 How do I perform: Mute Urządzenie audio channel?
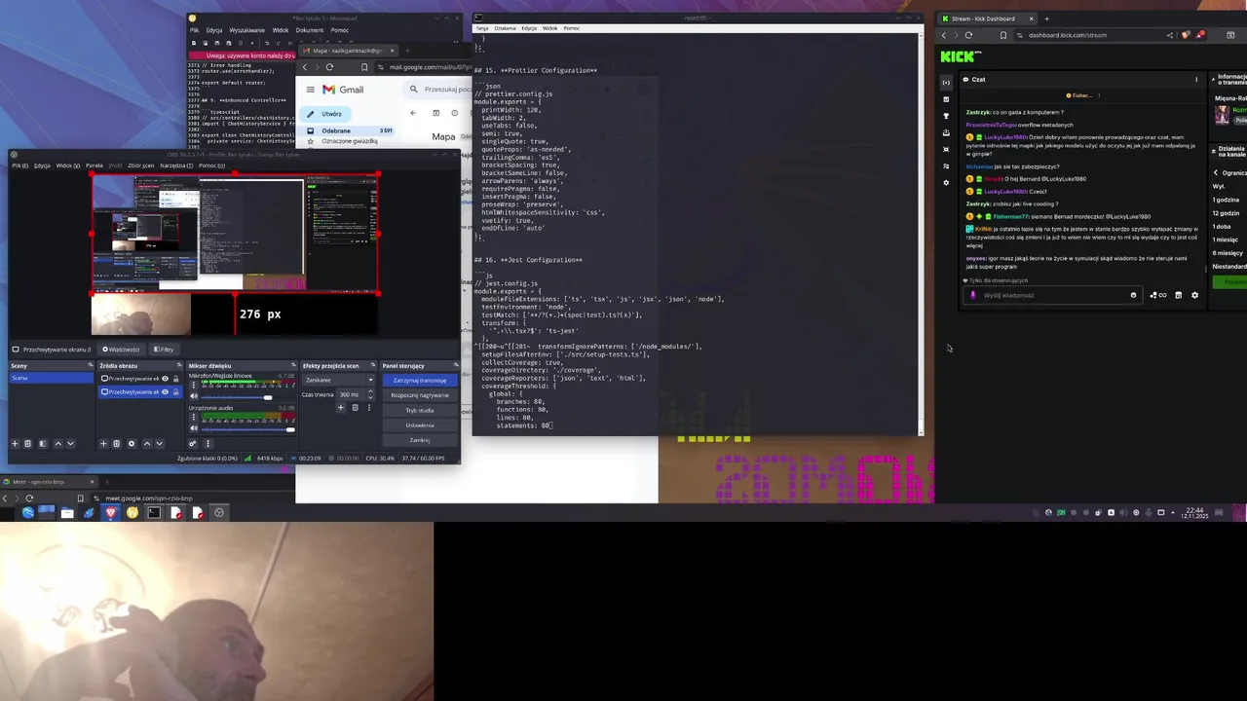point(194,428)
